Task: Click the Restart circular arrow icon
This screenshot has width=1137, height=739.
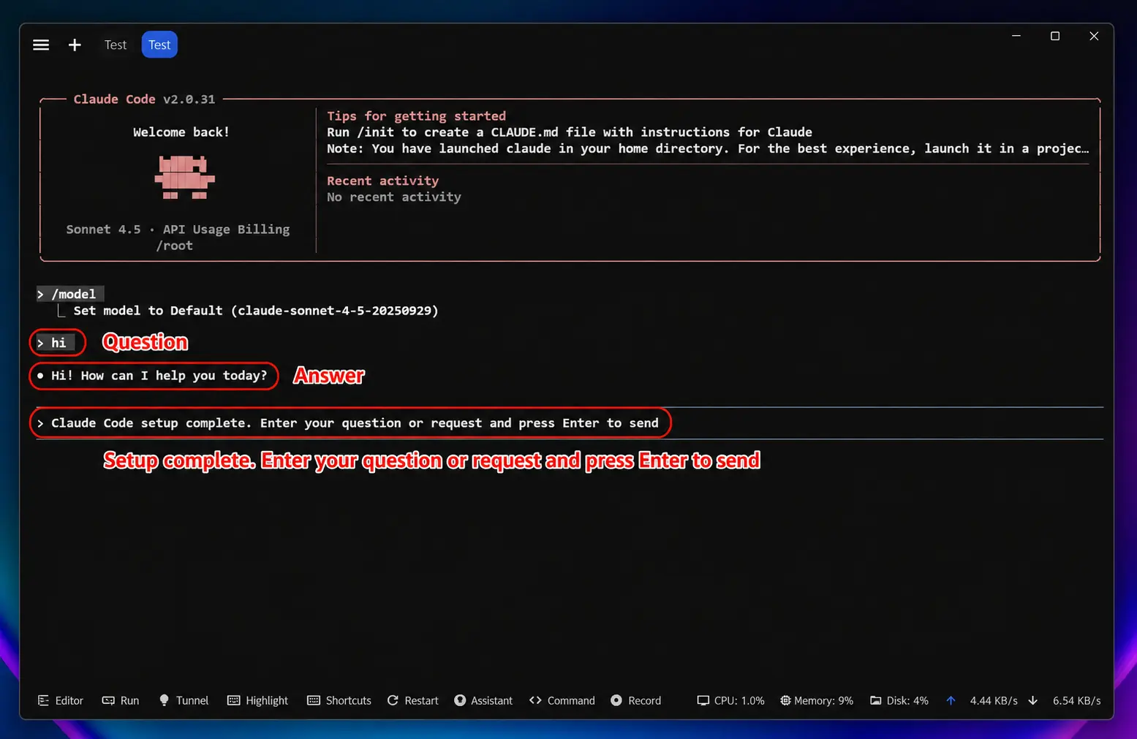Action: tap(393, 700)
